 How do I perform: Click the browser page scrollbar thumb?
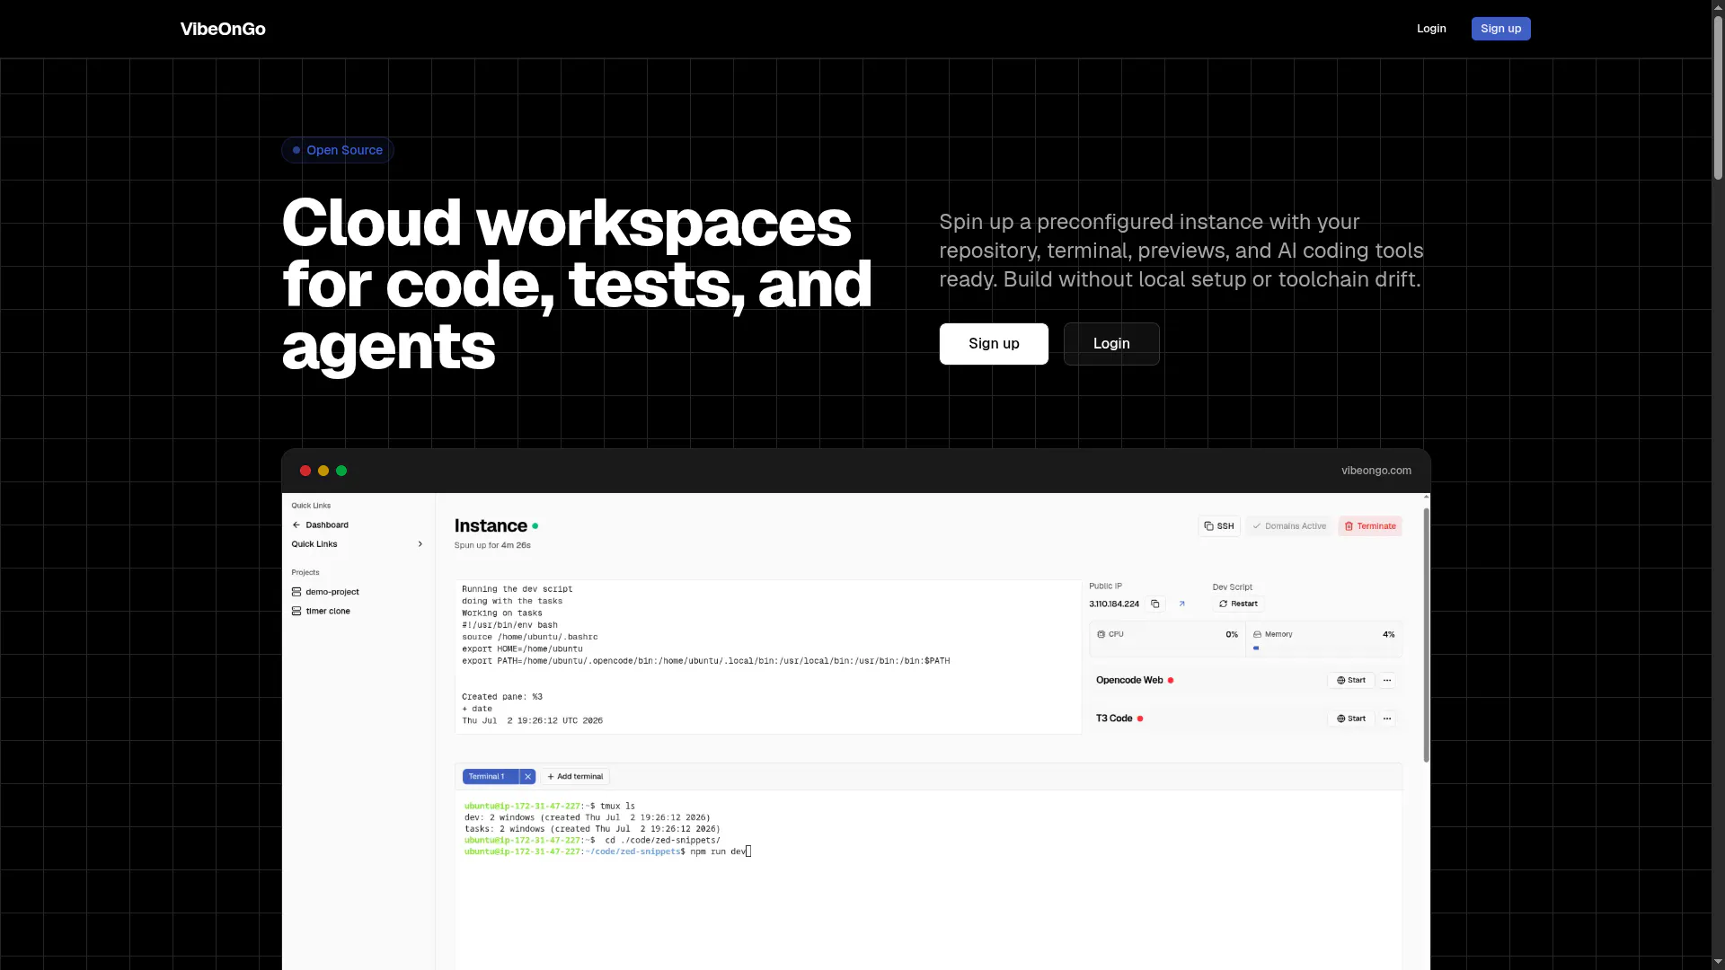1718,97
